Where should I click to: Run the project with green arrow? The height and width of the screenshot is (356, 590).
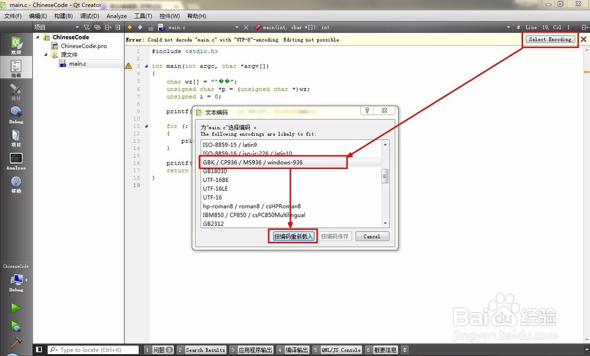15,308
